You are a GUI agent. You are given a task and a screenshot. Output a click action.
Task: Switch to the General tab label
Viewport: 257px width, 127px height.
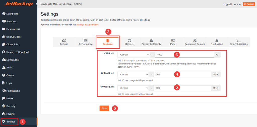point(64,44)
